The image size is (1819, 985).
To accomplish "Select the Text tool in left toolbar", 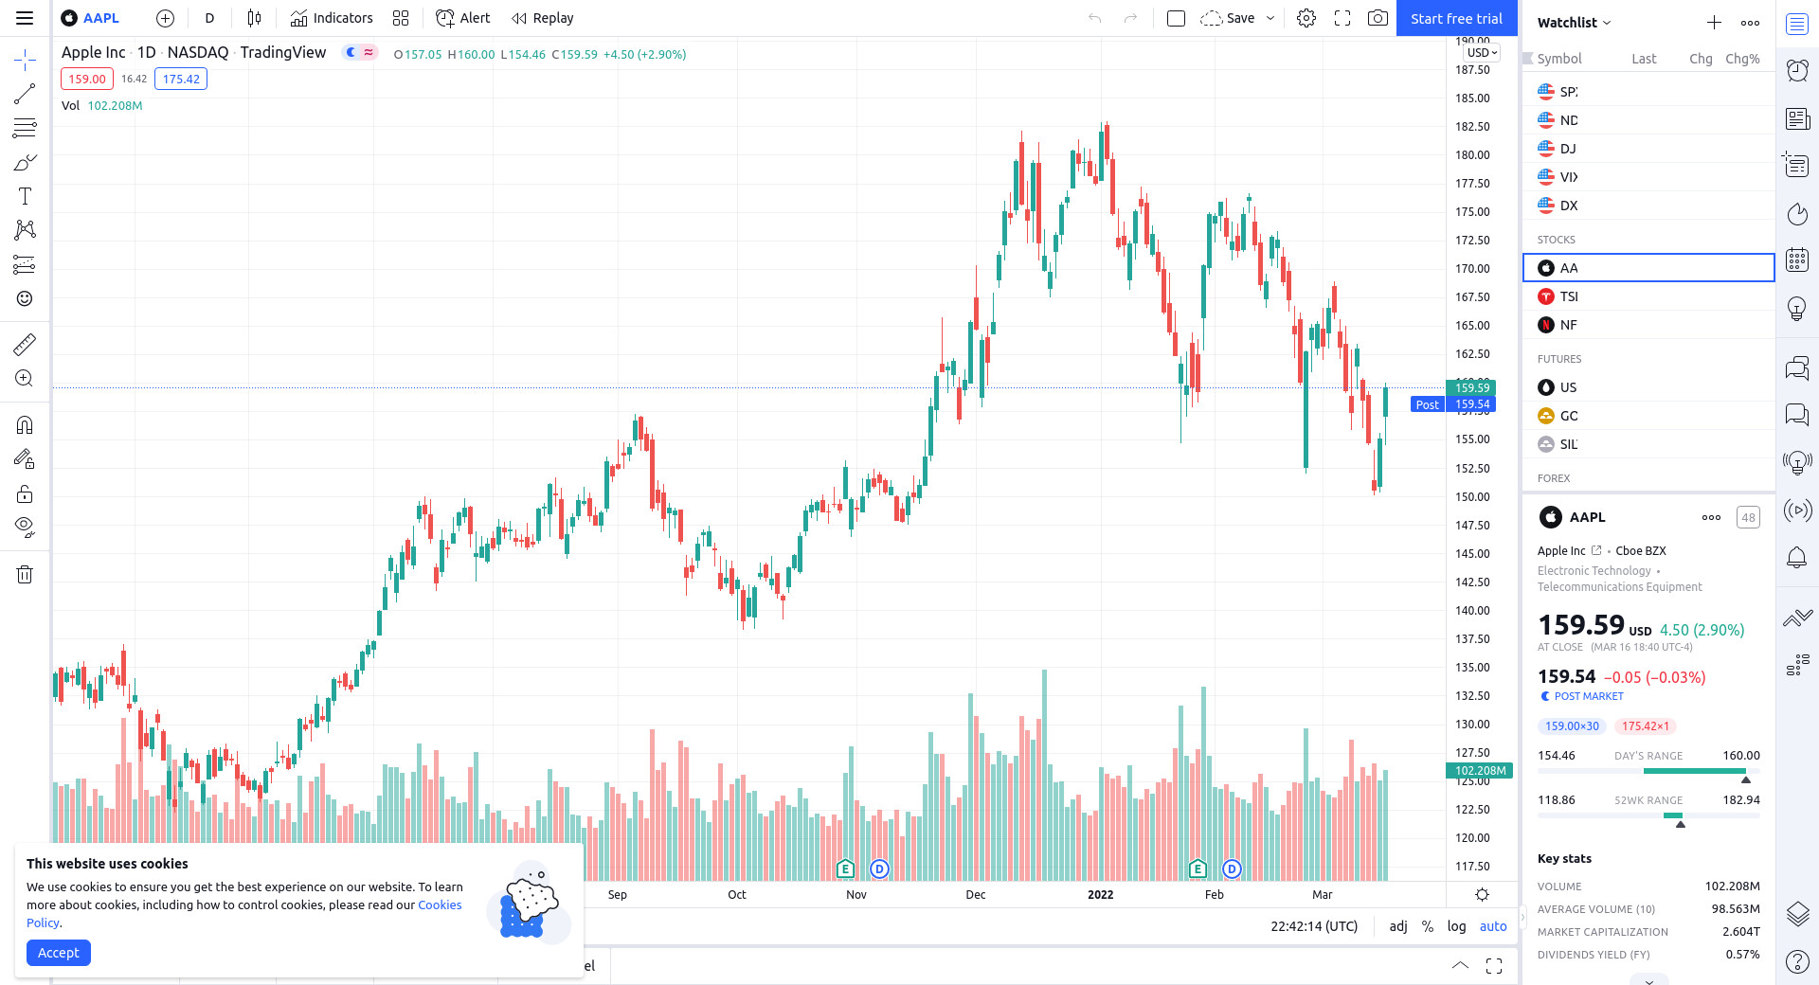I will [x=25, y=196].
